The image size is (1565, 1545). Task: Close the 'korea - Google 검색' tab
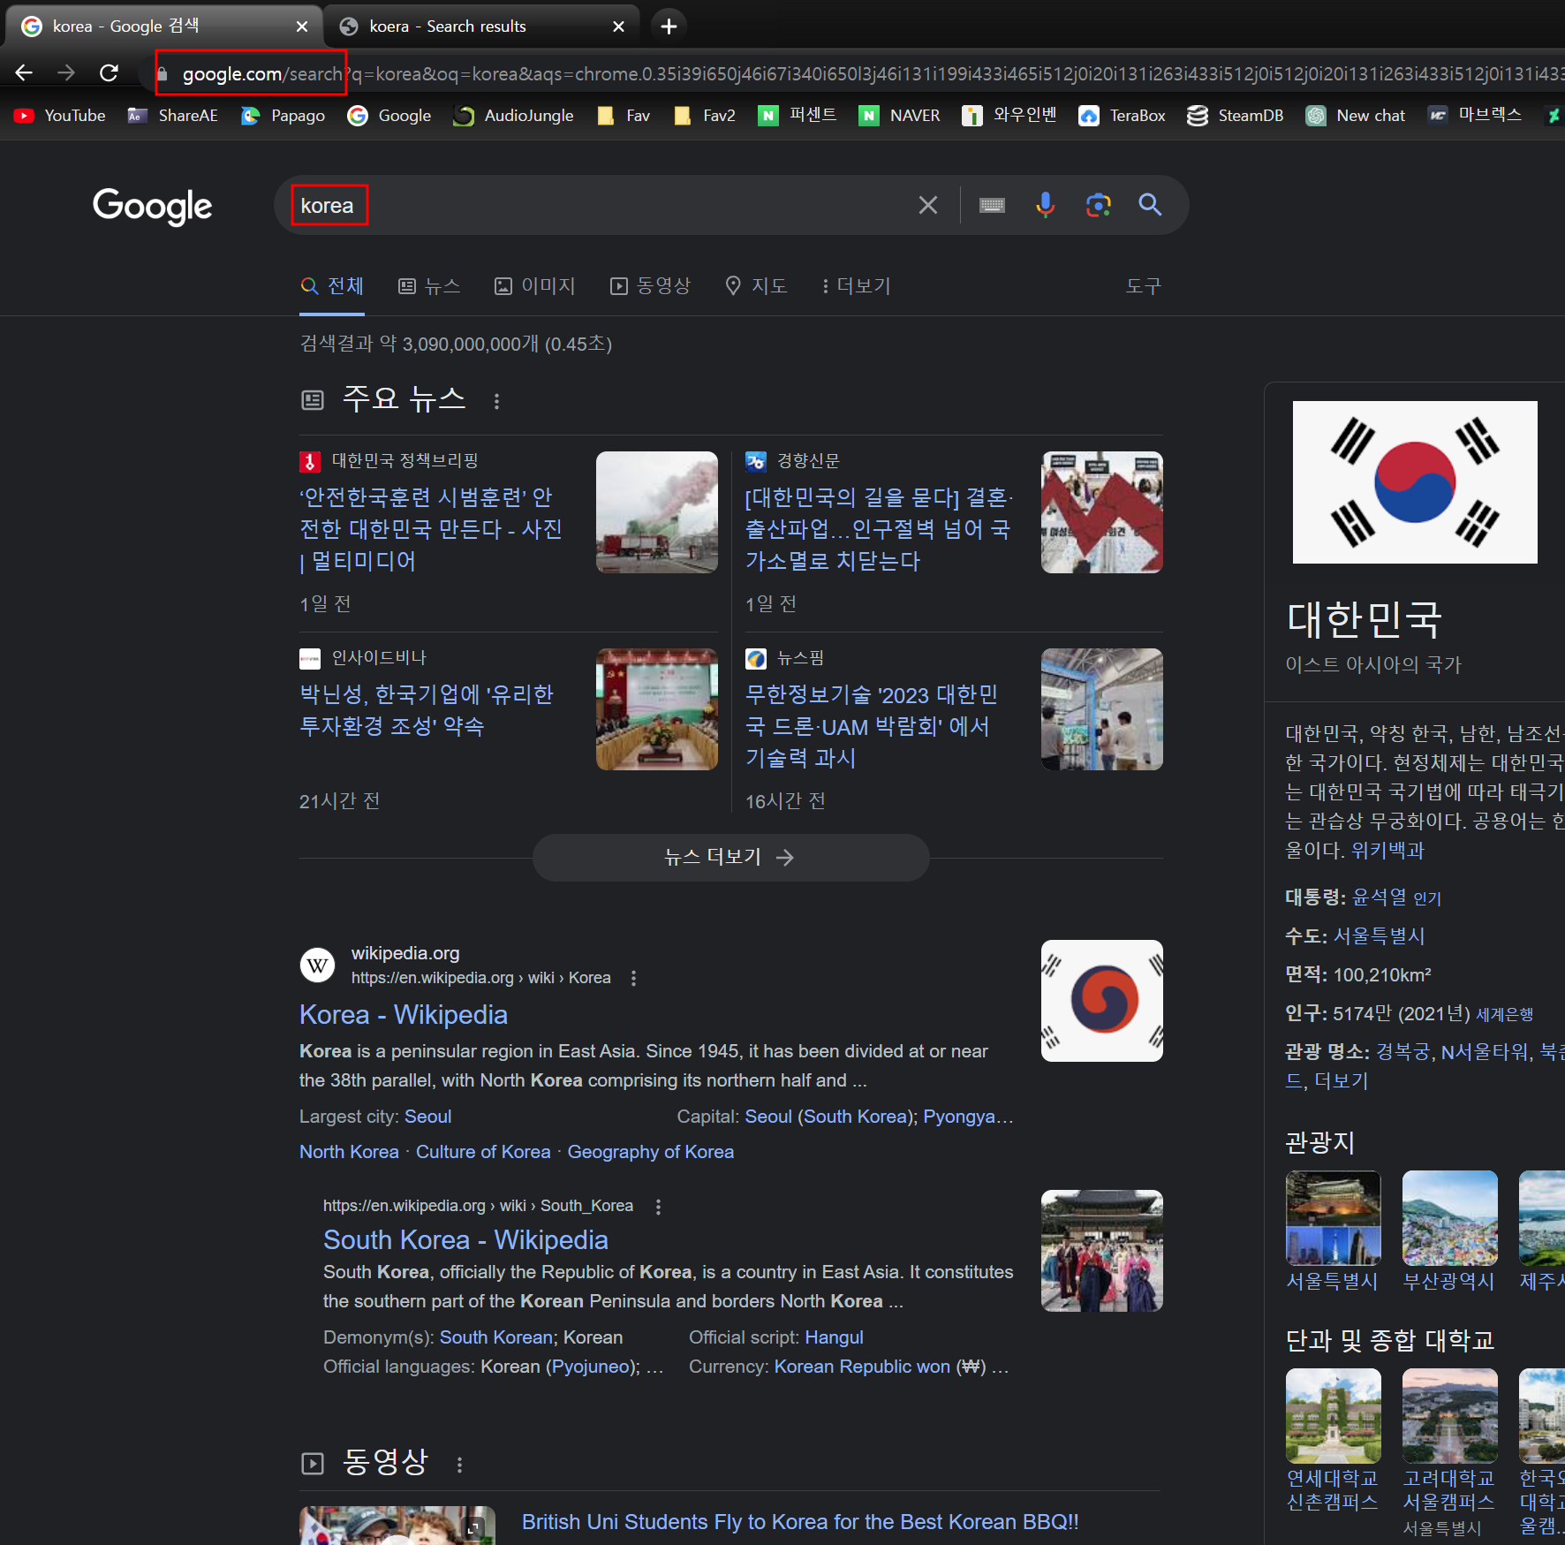[x=302, y=27]
